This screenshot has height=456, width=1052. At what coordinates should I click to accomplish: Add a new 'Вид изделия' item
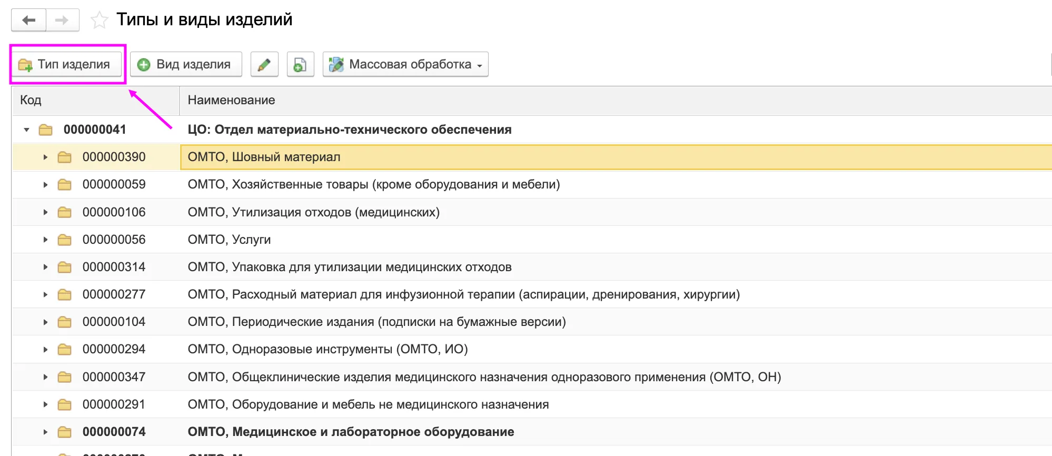tap(186, 64)
